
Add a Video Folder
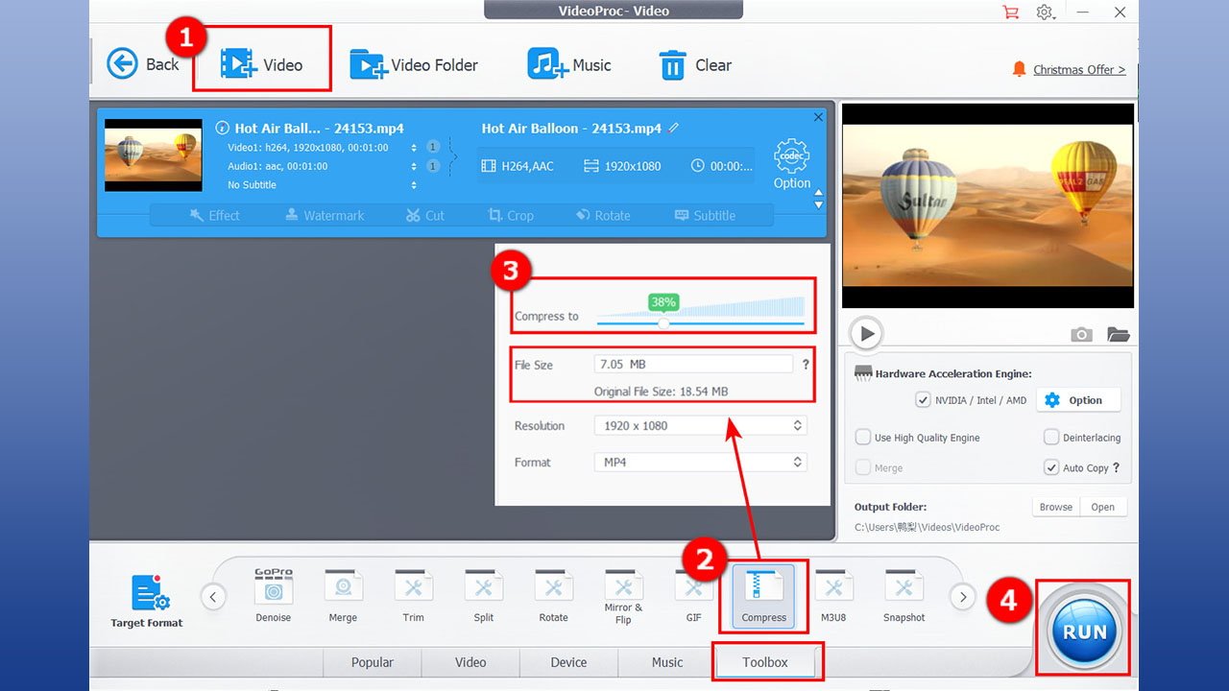414,64
